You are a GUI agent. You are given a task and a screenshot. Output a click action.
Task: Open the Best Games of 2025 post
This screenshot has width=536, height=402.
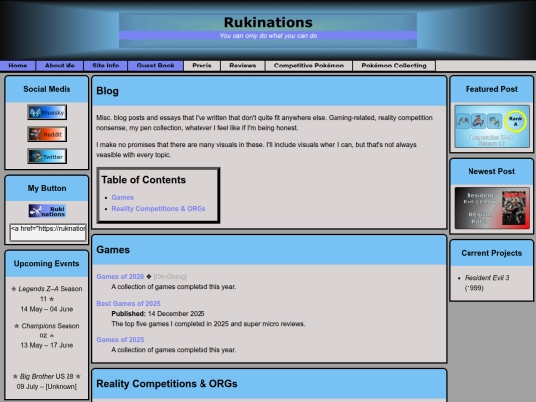click(128, 304)
